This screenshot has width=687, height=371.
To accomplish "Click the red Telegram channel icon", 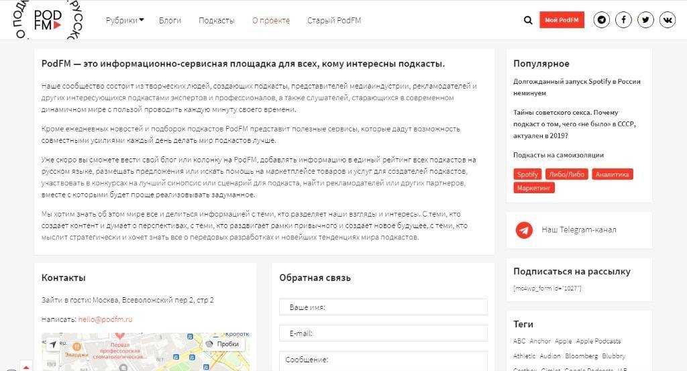I will pyautogui.click(x=524, y=230).
